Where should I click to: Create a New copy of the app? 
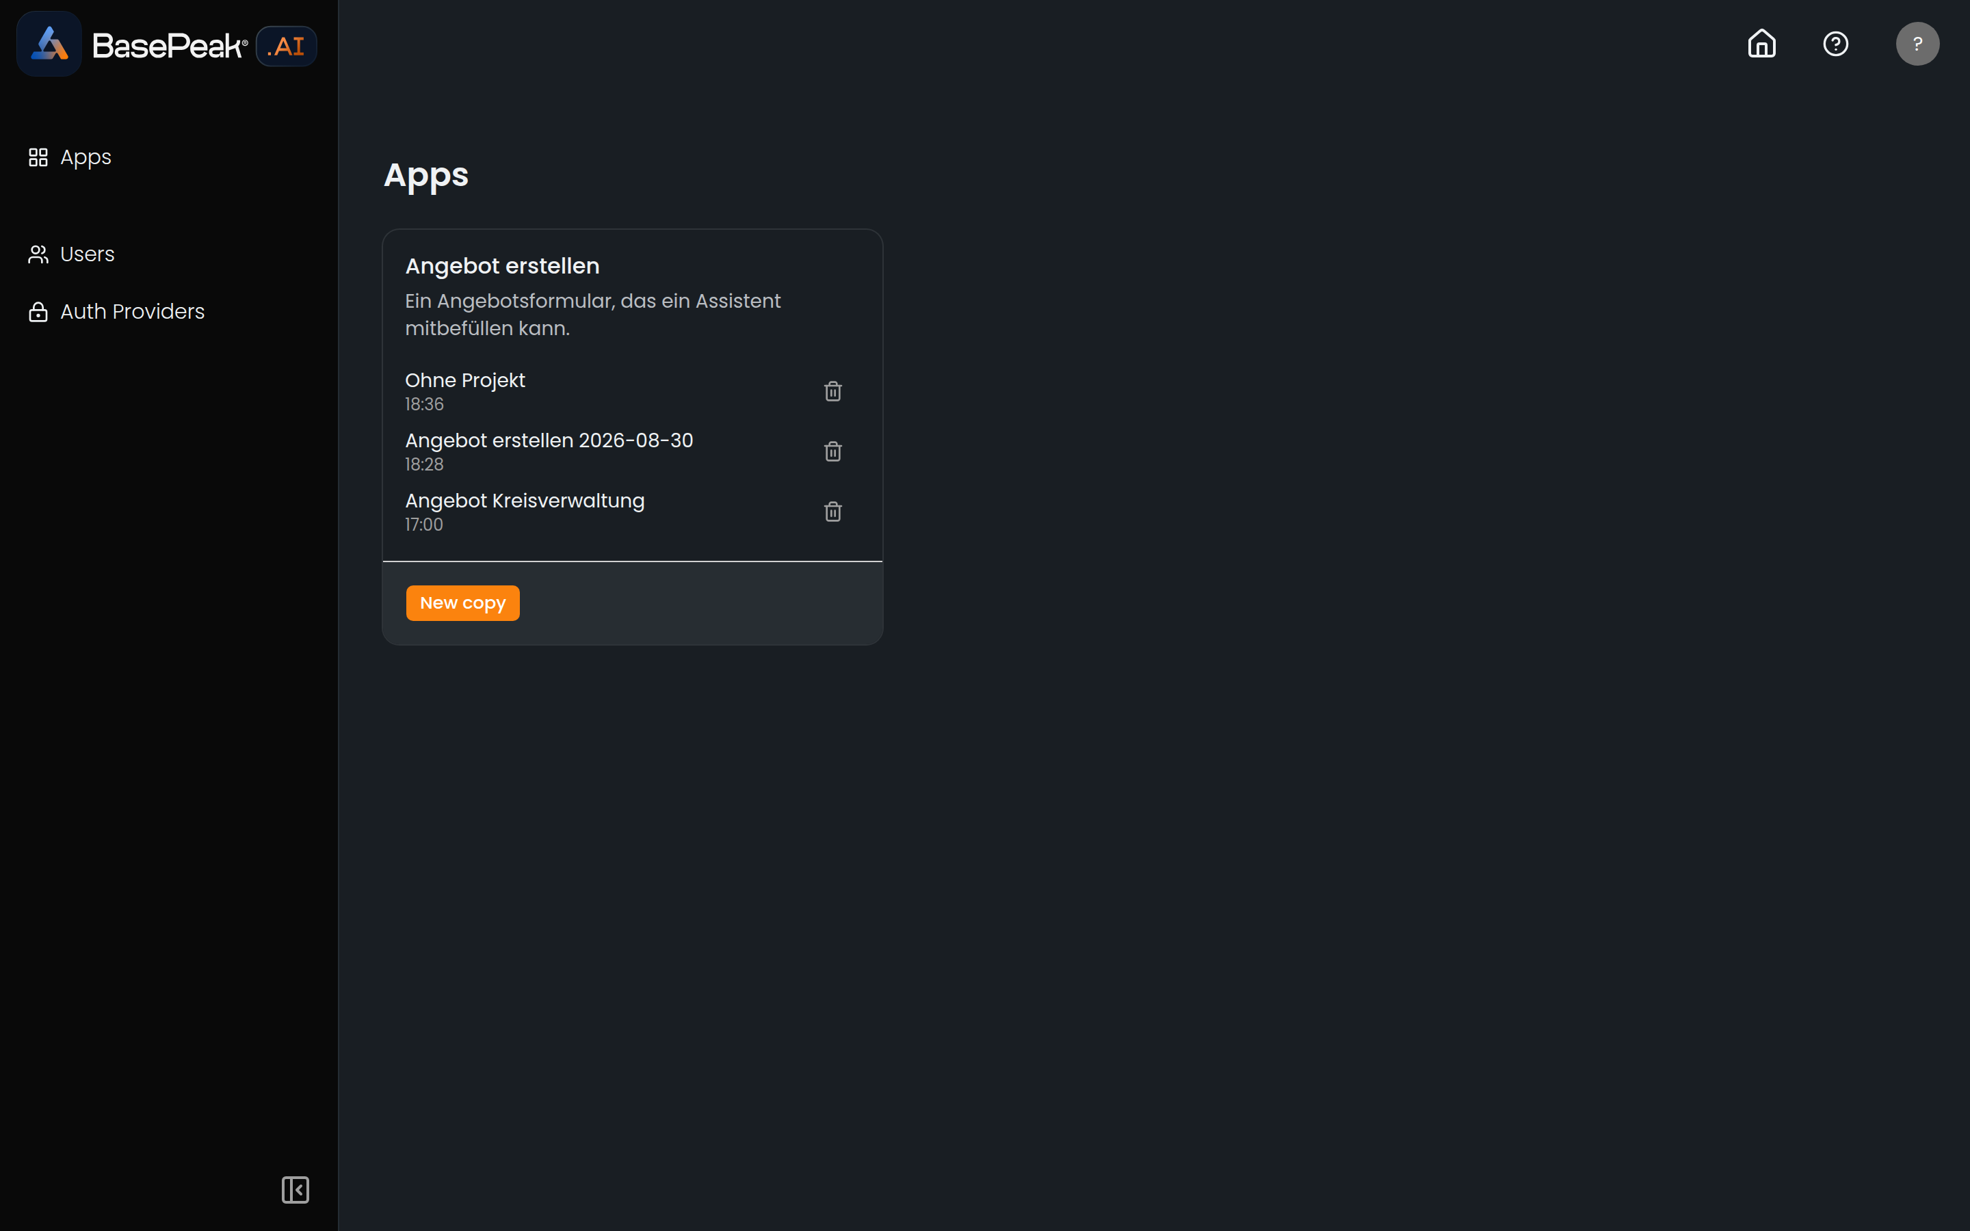click(462, 603)
